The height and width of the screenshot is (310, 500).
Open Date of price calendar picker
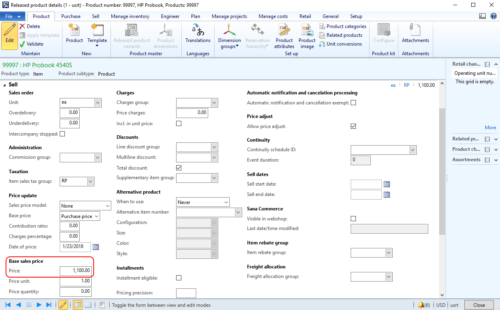coord(96,246)
